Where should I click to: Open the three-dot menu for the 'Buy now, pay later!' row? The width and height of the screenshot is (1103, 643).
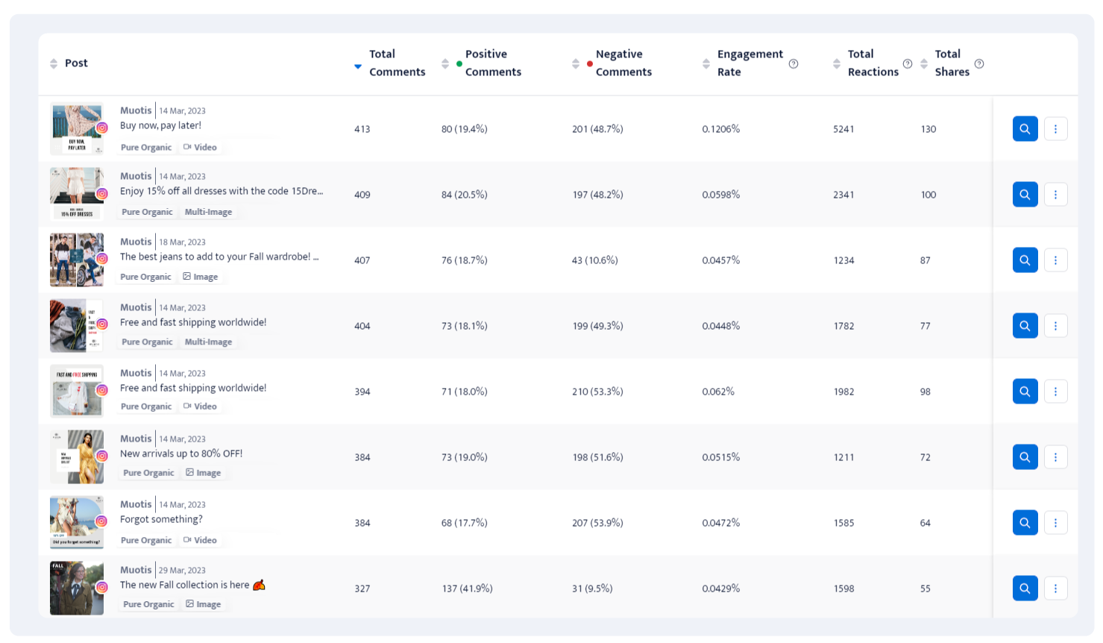click(x=1055, y=128)
